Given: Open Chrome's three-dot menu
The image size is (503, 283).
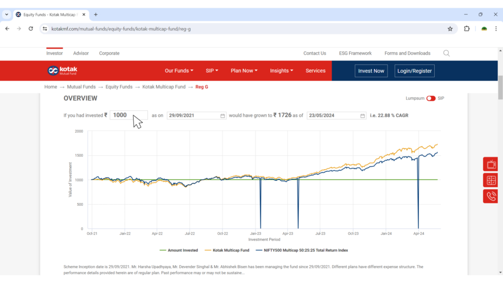Looking at the screenshot, I should [496, 29].
